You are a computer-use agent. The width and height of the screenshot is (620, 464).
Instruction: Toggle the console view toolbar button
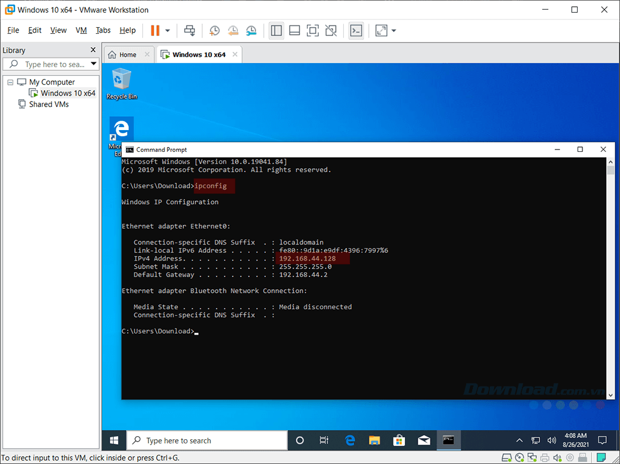point(357,30)
